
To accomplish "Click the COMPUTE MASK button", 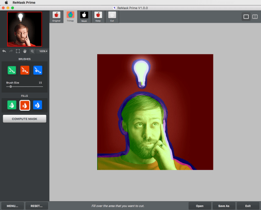I will point(24,119).
